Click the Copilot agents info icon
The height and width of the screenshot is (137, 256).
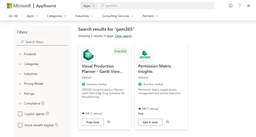[47, 114]
